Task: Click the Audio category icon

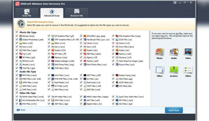Action: (174, 52)
